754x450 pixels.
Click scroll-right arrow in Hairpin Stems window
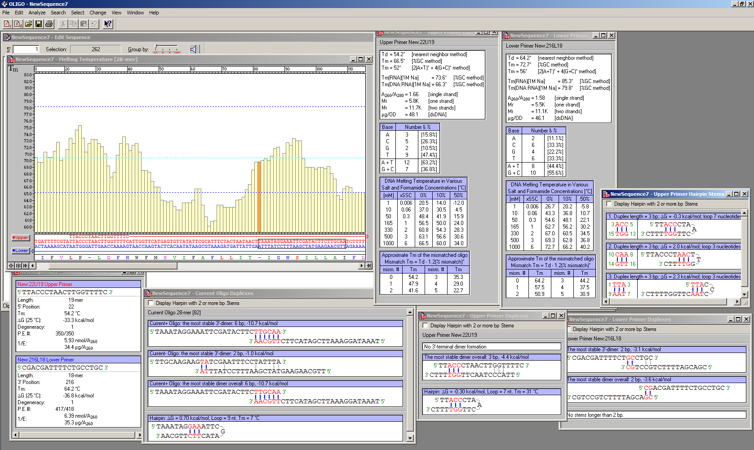[x=737, y=302]
